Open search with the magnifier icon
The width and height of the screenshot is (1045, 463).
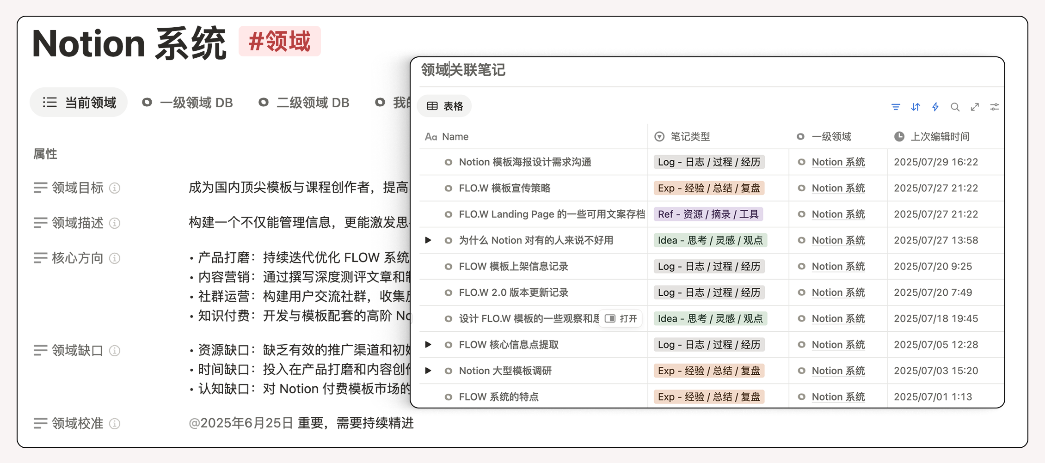point(955,107)
